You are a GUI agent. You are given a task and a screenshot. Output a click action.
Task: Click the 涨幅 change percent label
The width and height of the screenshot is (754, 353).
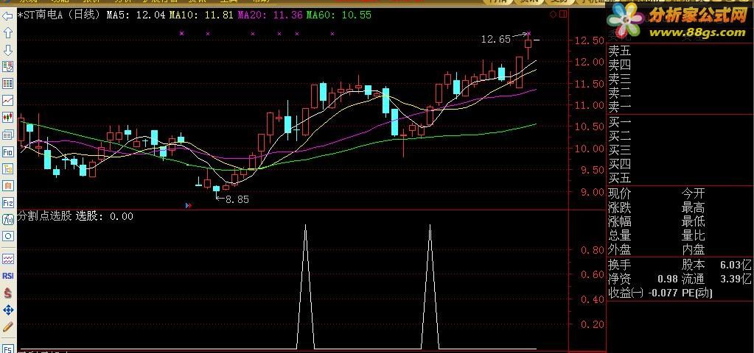620,221
